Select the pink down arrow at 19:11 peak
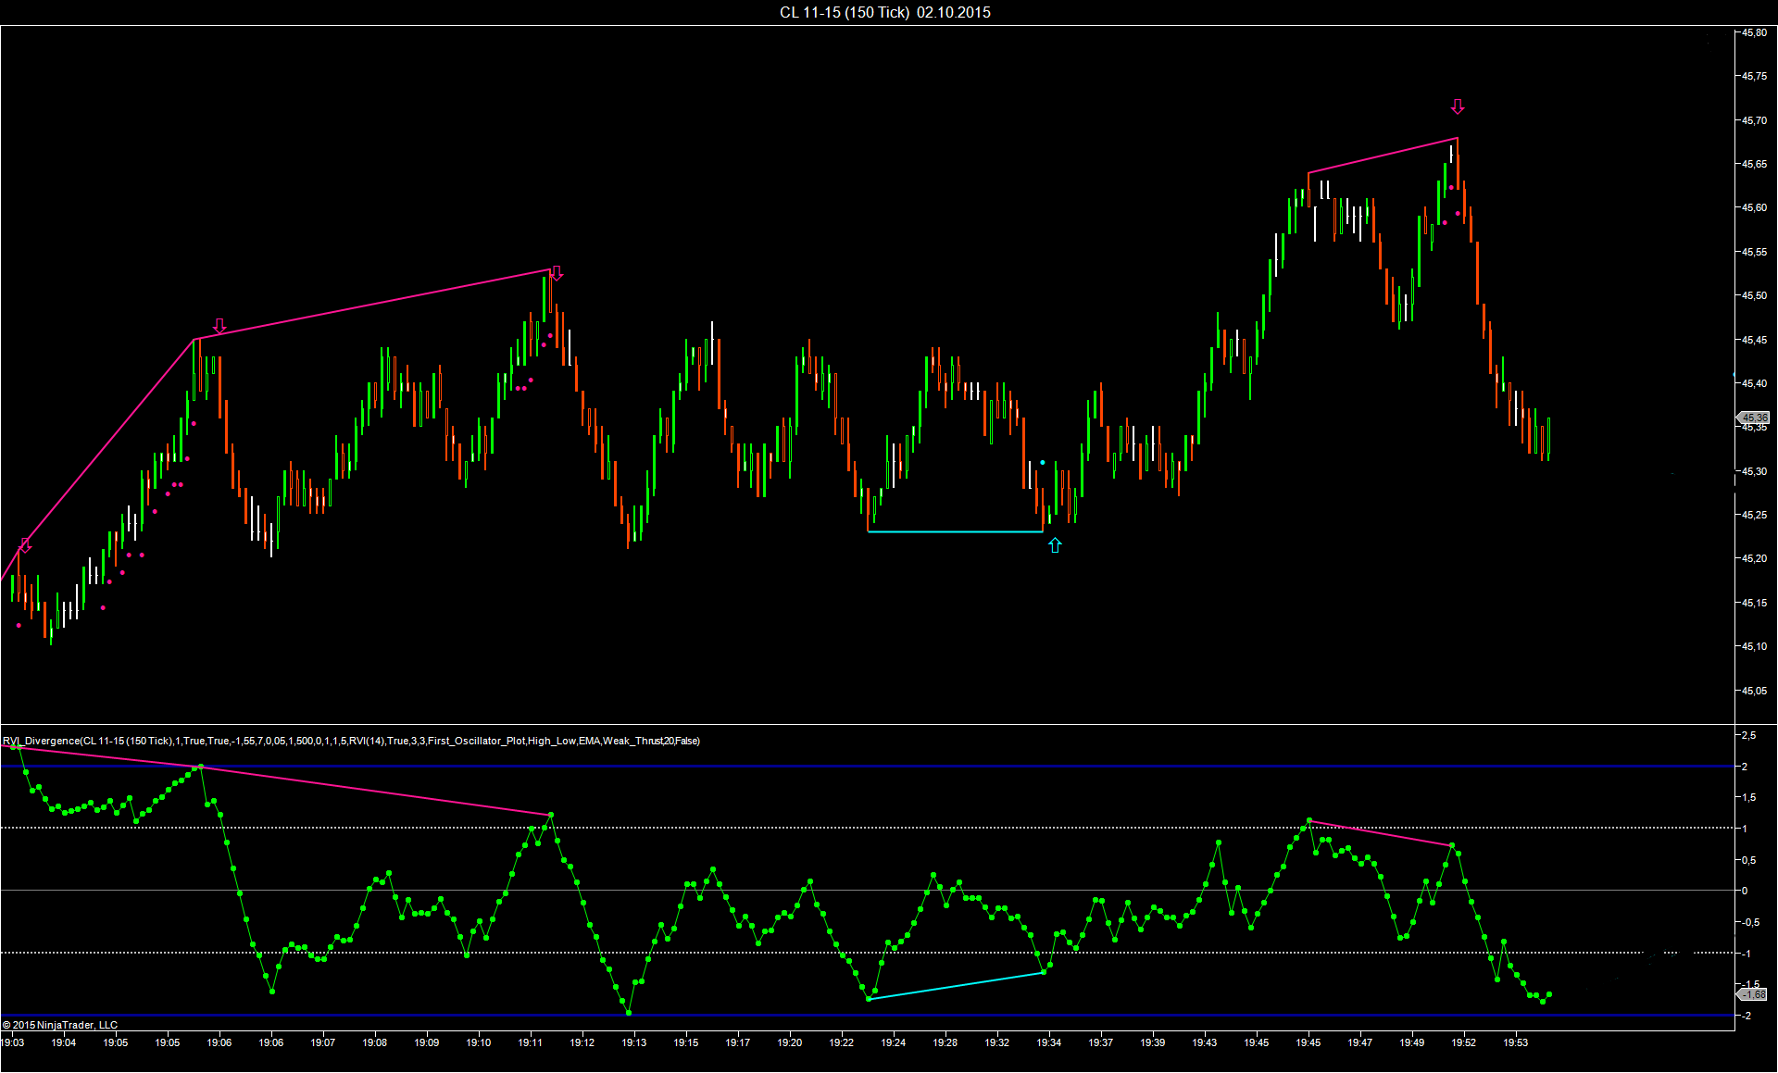1778x1073 pixels. (557, 273)
